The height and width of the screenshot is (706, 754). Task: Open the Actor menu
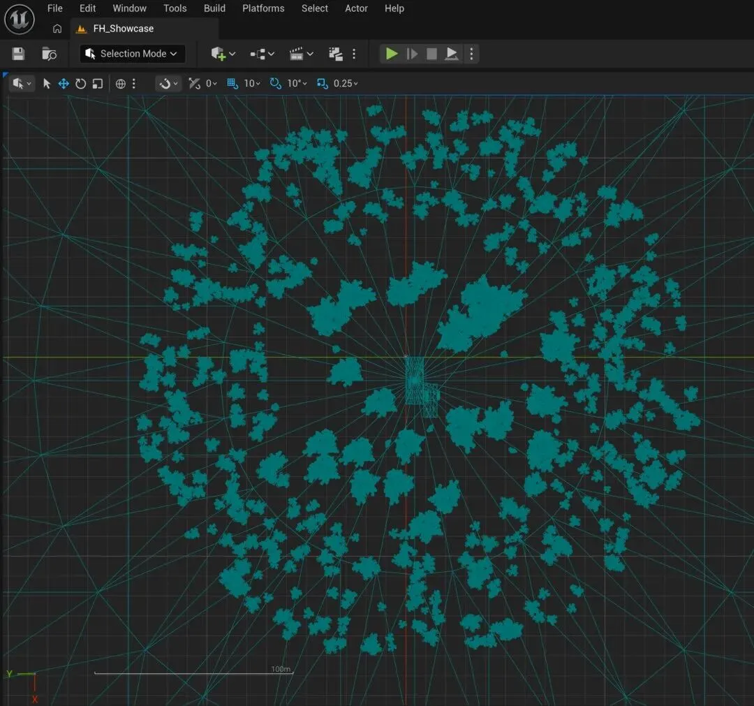tap(356, 8)
